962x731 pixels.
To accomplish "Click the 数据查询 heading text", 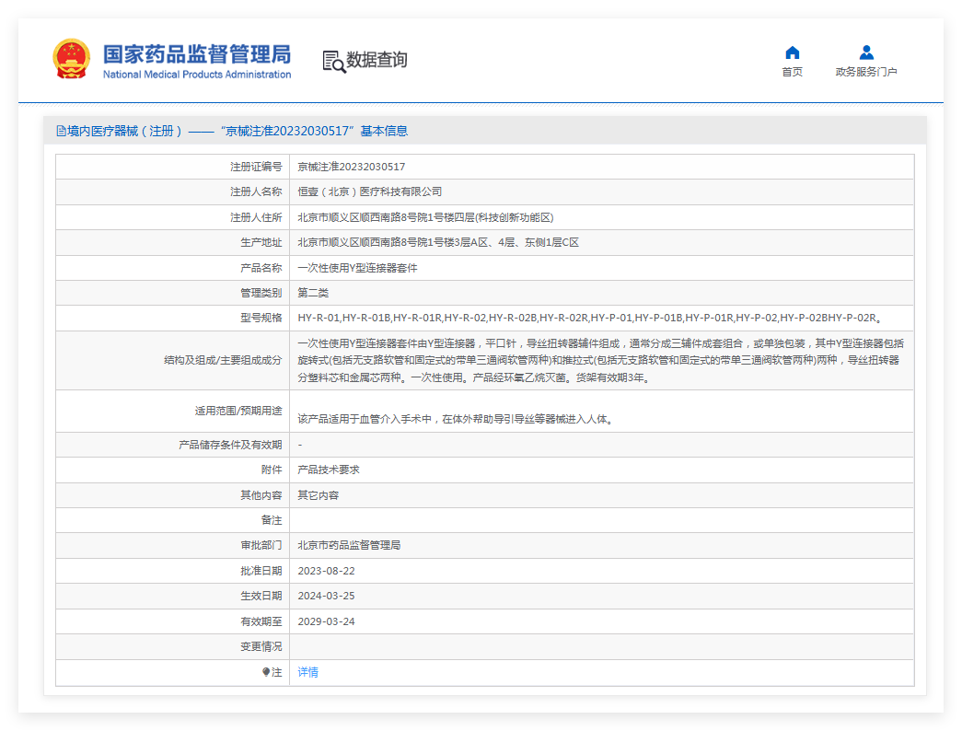I will (377, 60).
